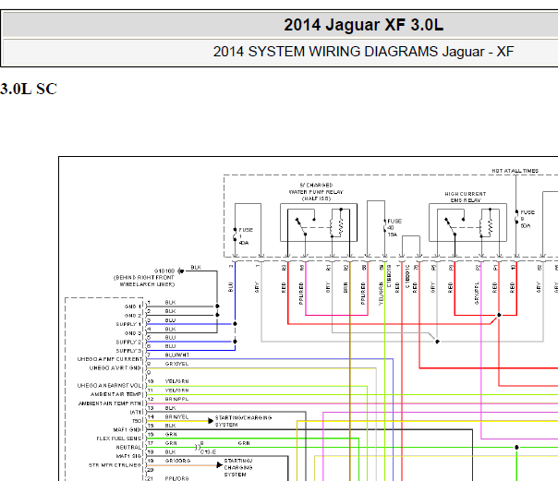Click the 'C1BB01B' connector label
The width and height of the screenshot is (558, 481).
(389, 276)
